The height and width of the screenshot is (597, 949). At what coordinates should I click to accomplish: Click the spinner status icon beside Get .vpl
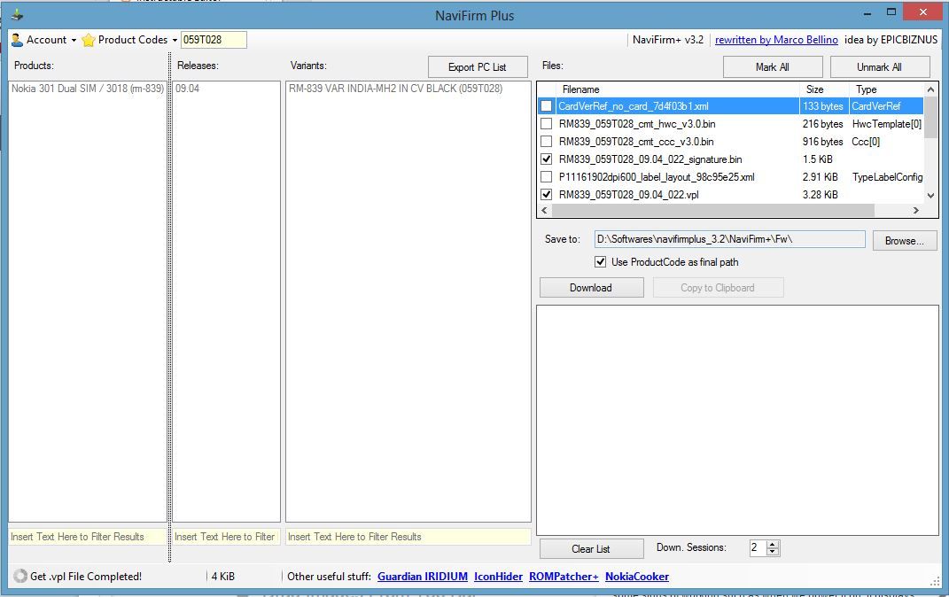20,576
